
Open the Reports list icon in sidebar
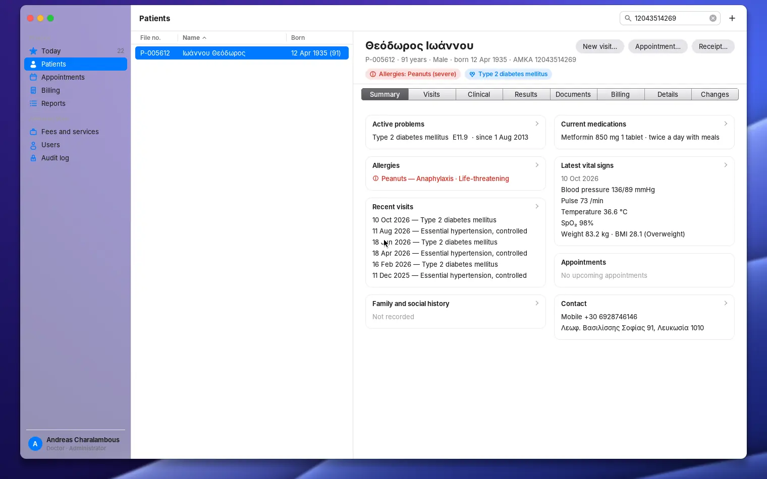tap(33, 103)
